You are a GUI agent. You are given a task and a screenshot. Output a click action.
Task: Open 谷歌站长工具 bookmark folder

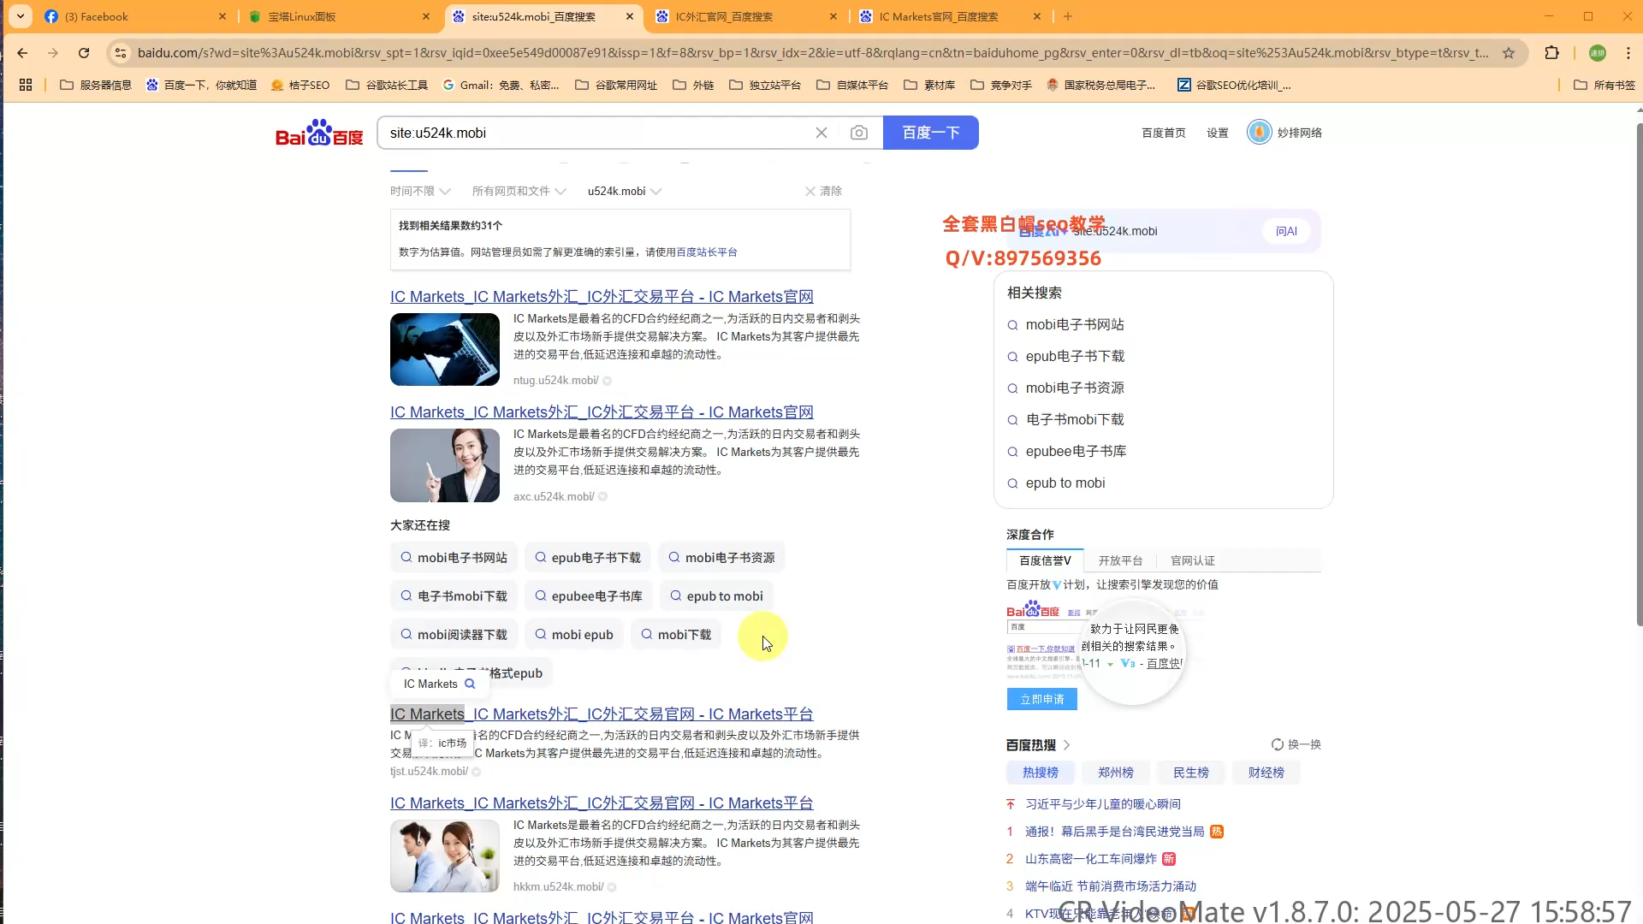tap(387, 85)
